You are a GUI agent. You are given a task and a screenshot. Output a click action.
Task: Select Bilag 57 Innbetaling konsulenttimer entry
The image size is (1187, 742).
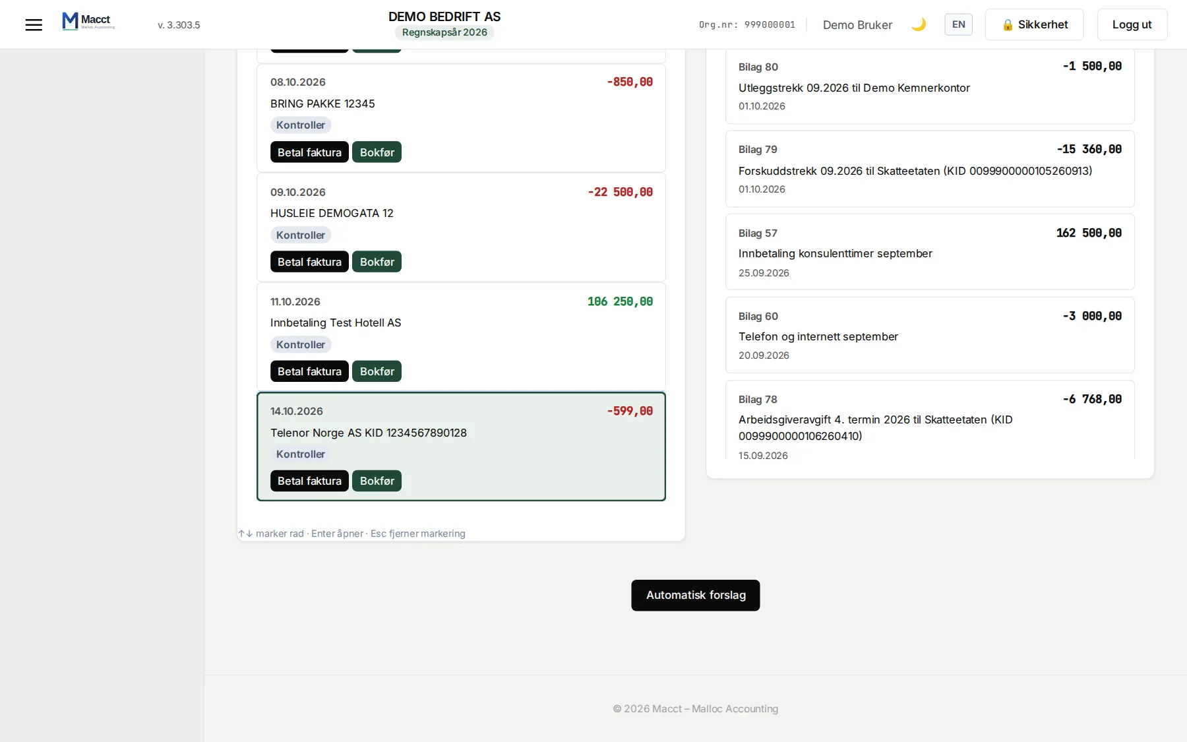pos(930,252)
